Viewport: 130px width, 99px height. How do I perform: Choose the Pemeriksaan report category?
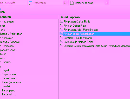[x=8, y=78]
